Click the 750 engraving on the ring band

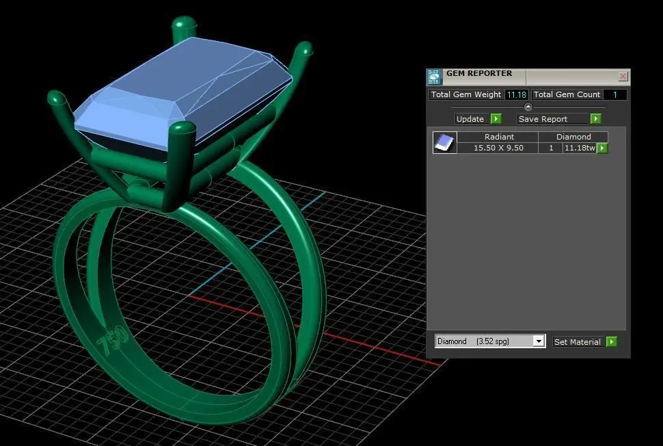pos(112,340)
